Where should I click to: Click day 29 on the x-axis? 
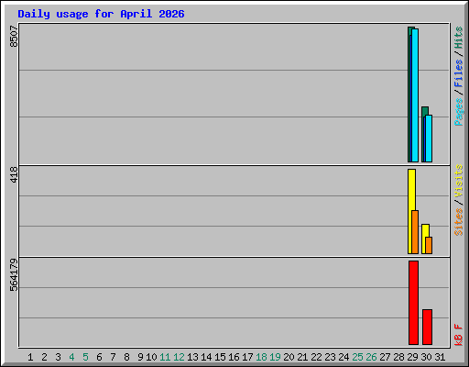pos(412,357)
